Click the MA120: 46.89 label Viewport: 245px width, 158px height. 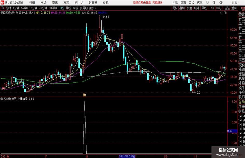89,13
